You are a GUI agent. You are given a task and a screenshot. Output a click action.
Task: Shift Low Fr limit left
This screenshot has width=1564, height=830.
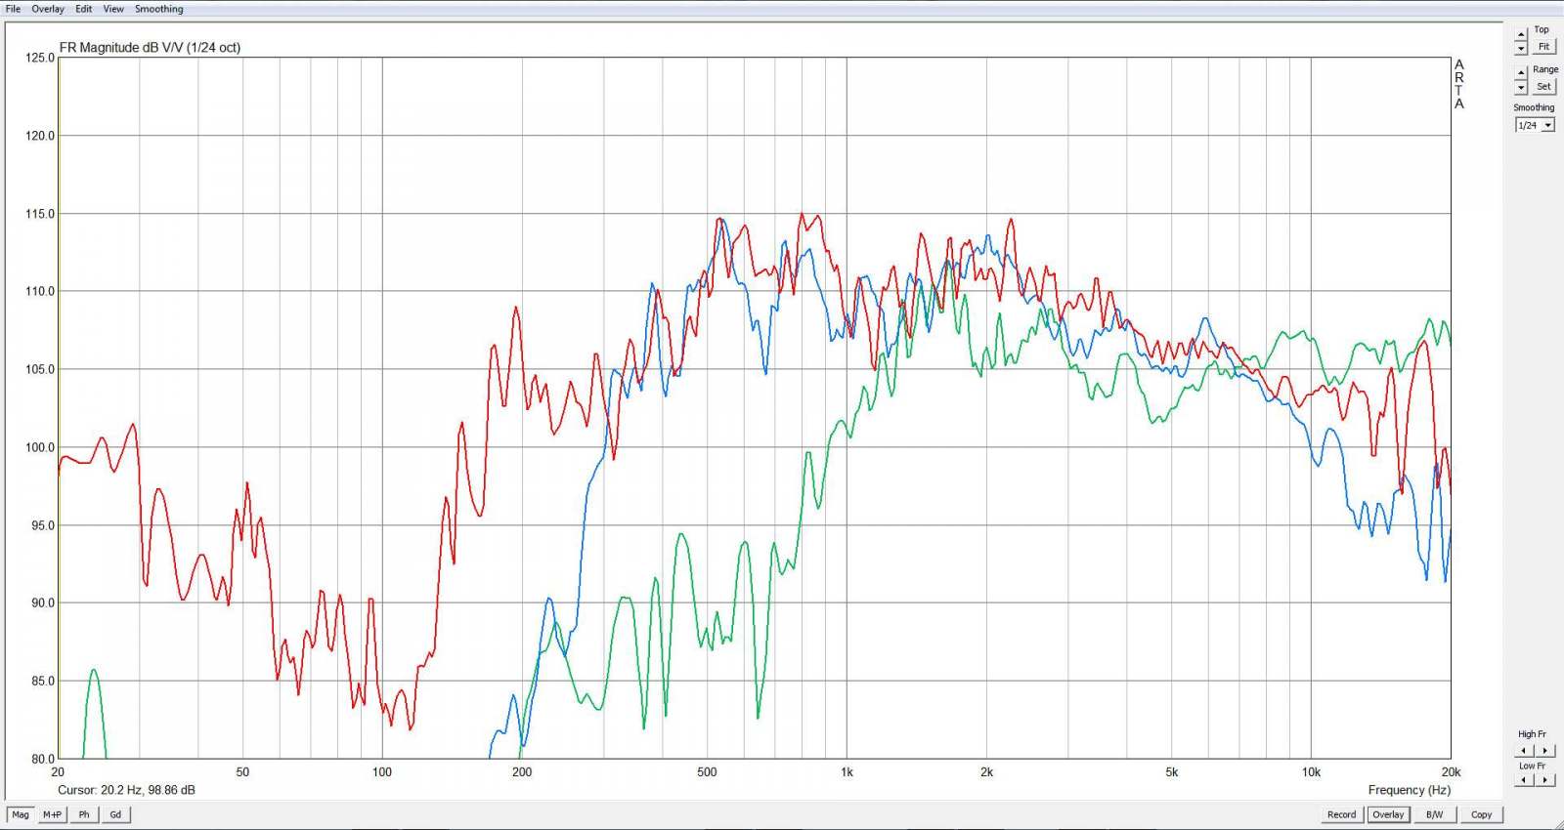[1524, 779]
